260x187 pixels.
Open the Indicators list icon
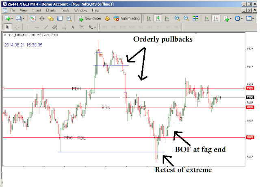(226, 18)
